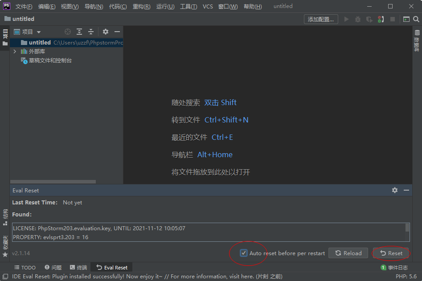Open the 代码(C) menu
The width and height of the screenshot is (422, 281).
point(118,6)
